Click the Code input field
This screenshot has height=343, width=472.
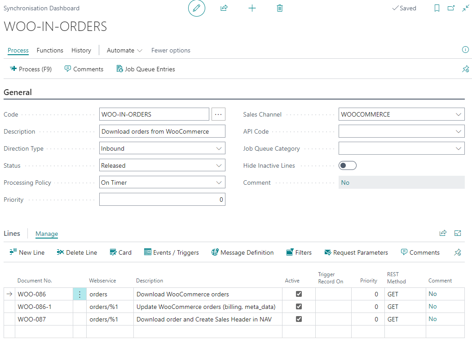(x=154, y=114)
